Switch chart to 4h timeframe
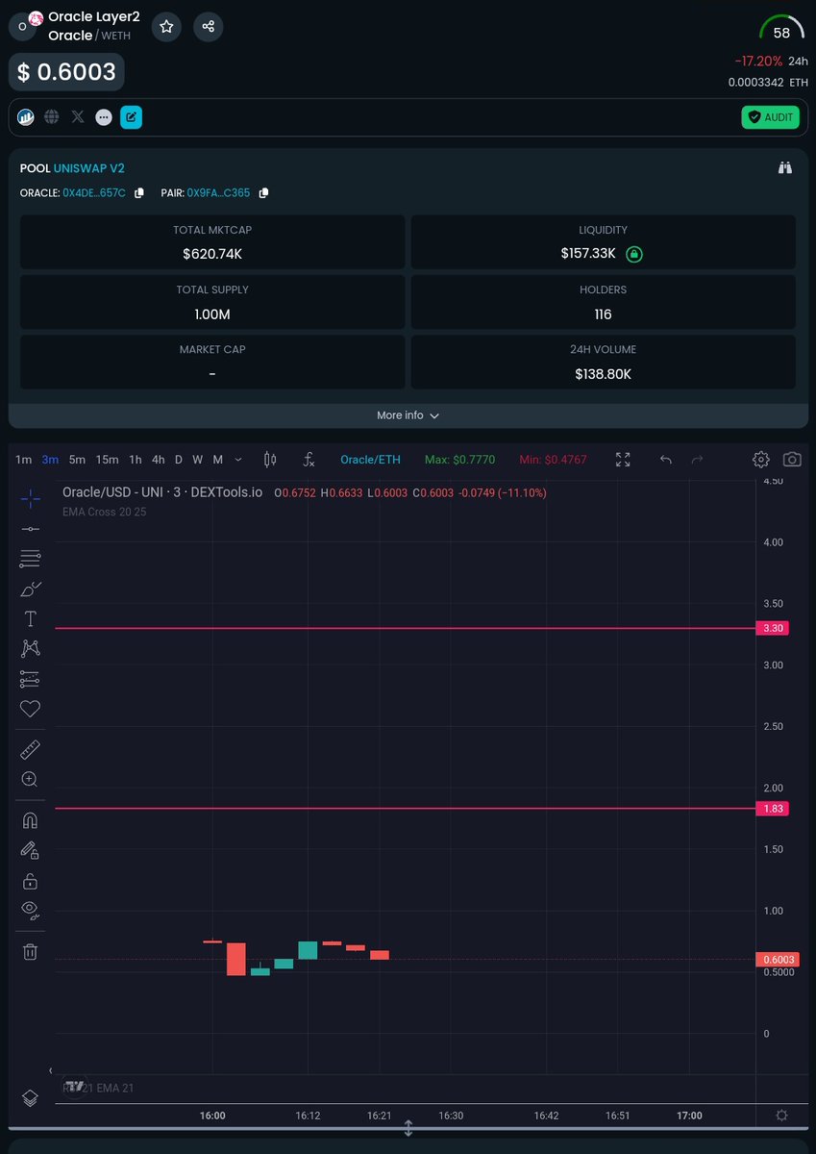816x1154 pixels. tap(158, 460)
